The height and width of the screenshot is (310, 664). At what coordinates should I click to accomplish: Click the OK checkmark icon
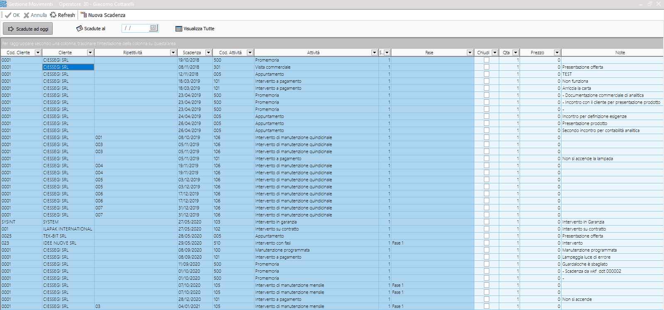[x=8, y=15]
